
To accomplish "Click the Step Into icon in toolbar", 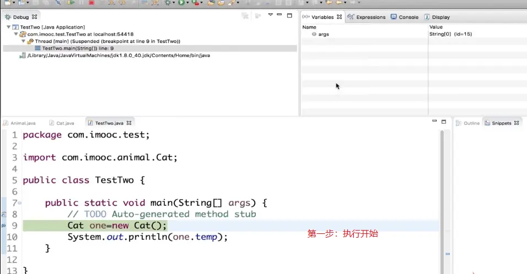I will click(x=111, y=3).
